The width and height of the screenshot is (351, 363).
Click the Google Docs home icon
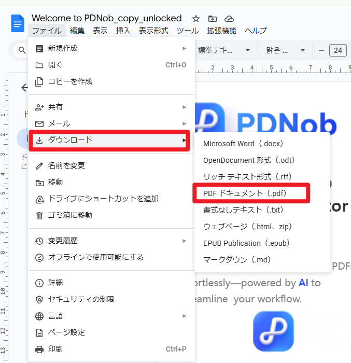click(18, 23)
